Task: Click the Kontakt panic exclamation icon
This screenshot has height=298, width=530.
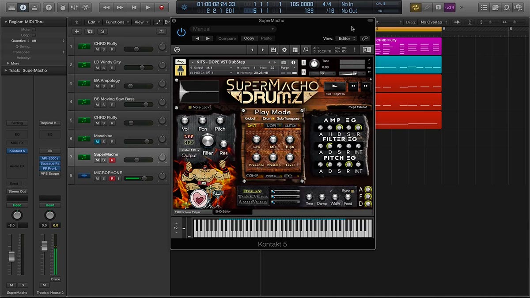Action: (x=355, y=50)
